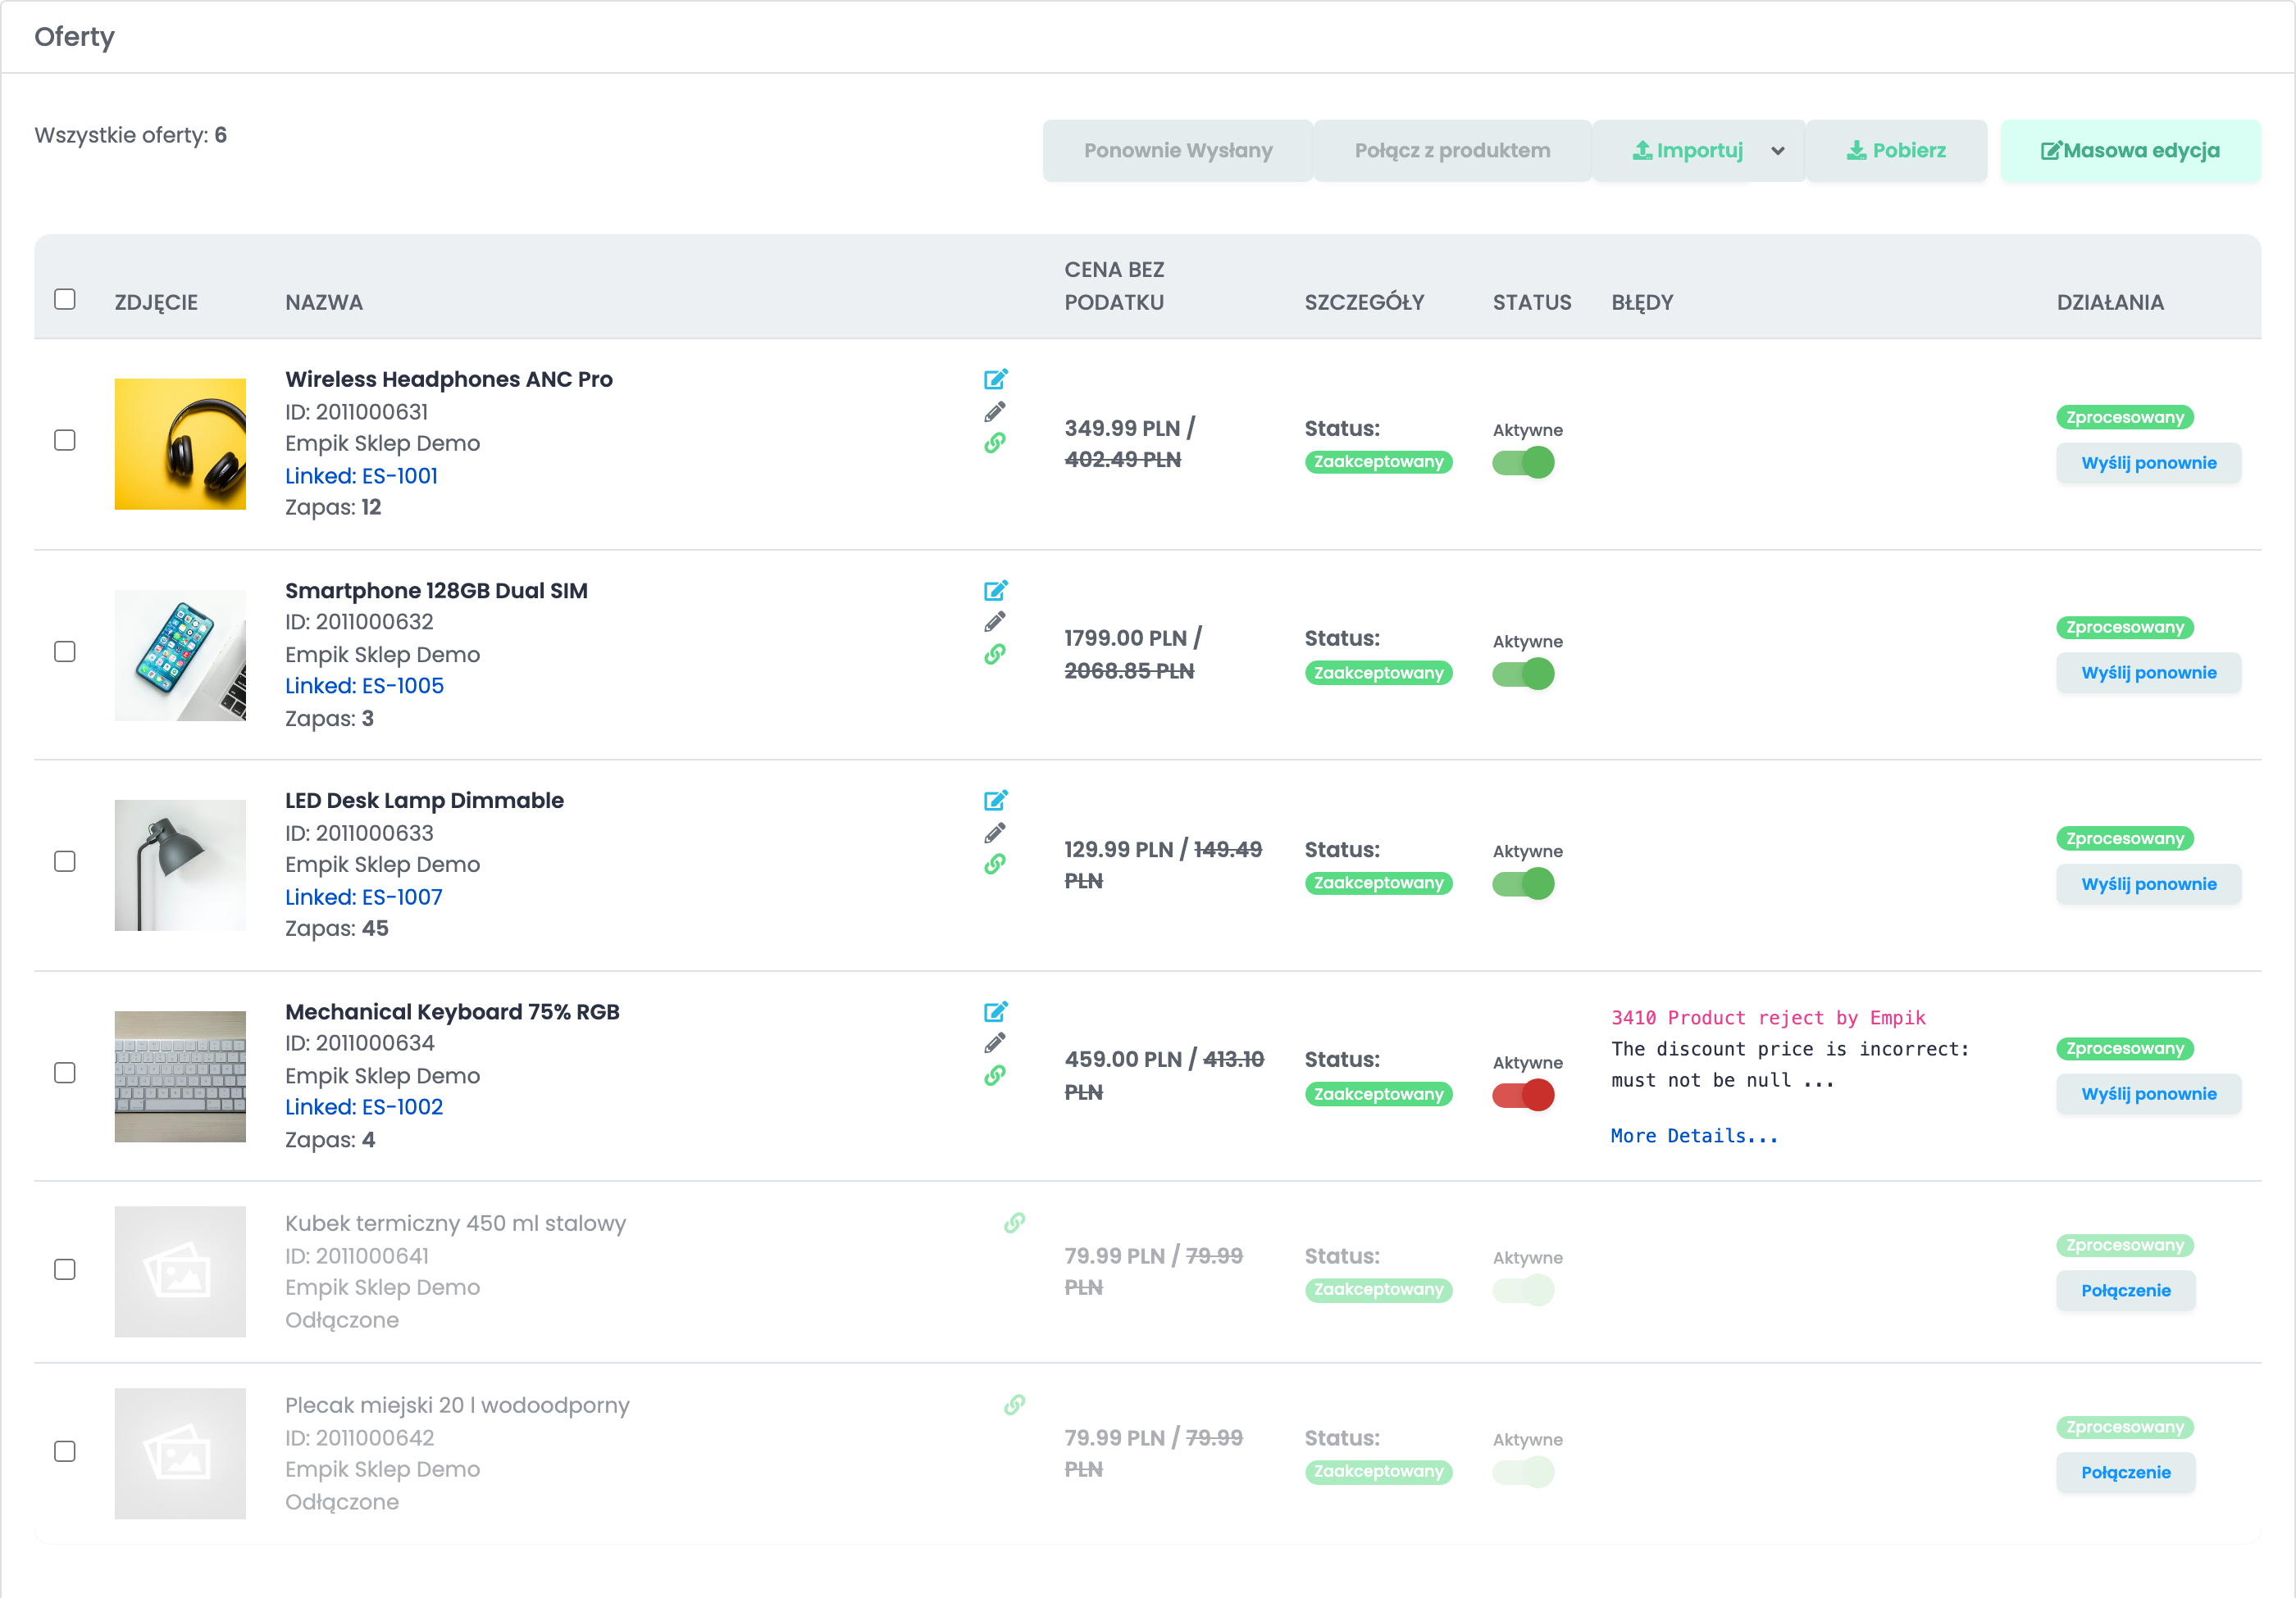Select checkbox for Wireless Headphones ANC Pro
The width and height of the screenshot is (2296, 1598).
pyautogui.click(x=65, y=440)
